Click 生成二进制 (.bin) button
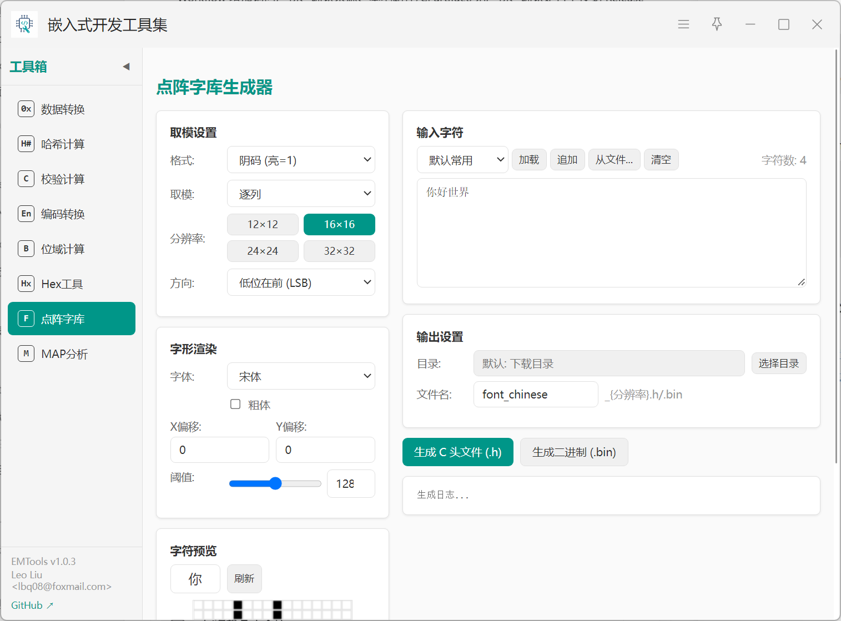This screenshot has height=621, width=841. [574, 452]
